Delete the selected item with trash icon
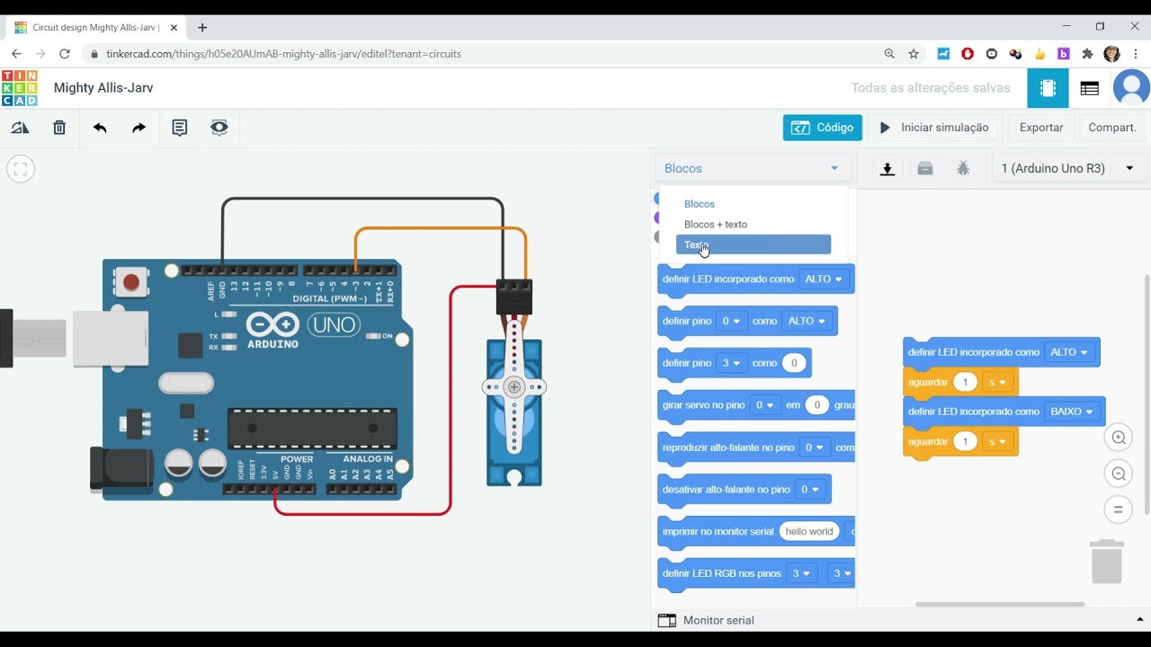The image size is (1151, 647). [x=59, y=128]
